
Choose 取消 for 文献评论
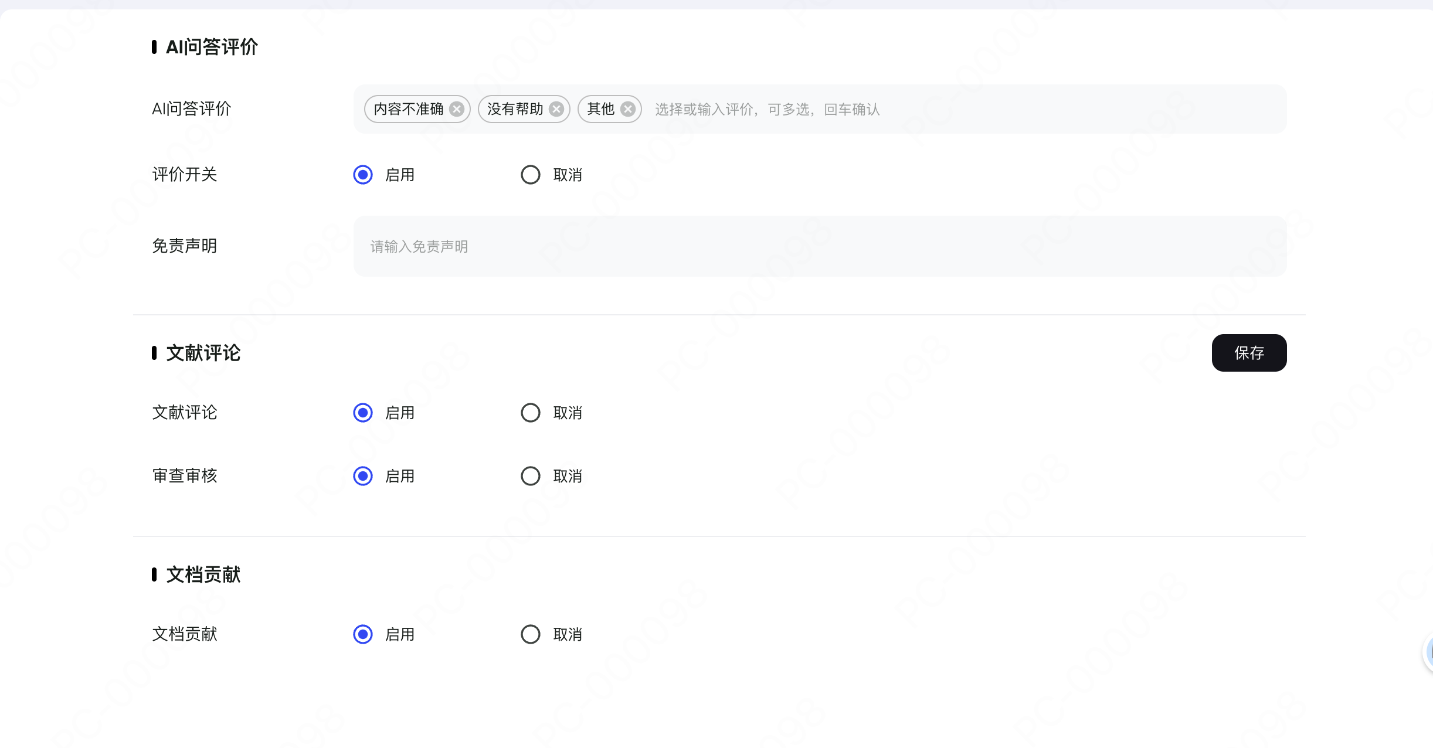point(531,413)
